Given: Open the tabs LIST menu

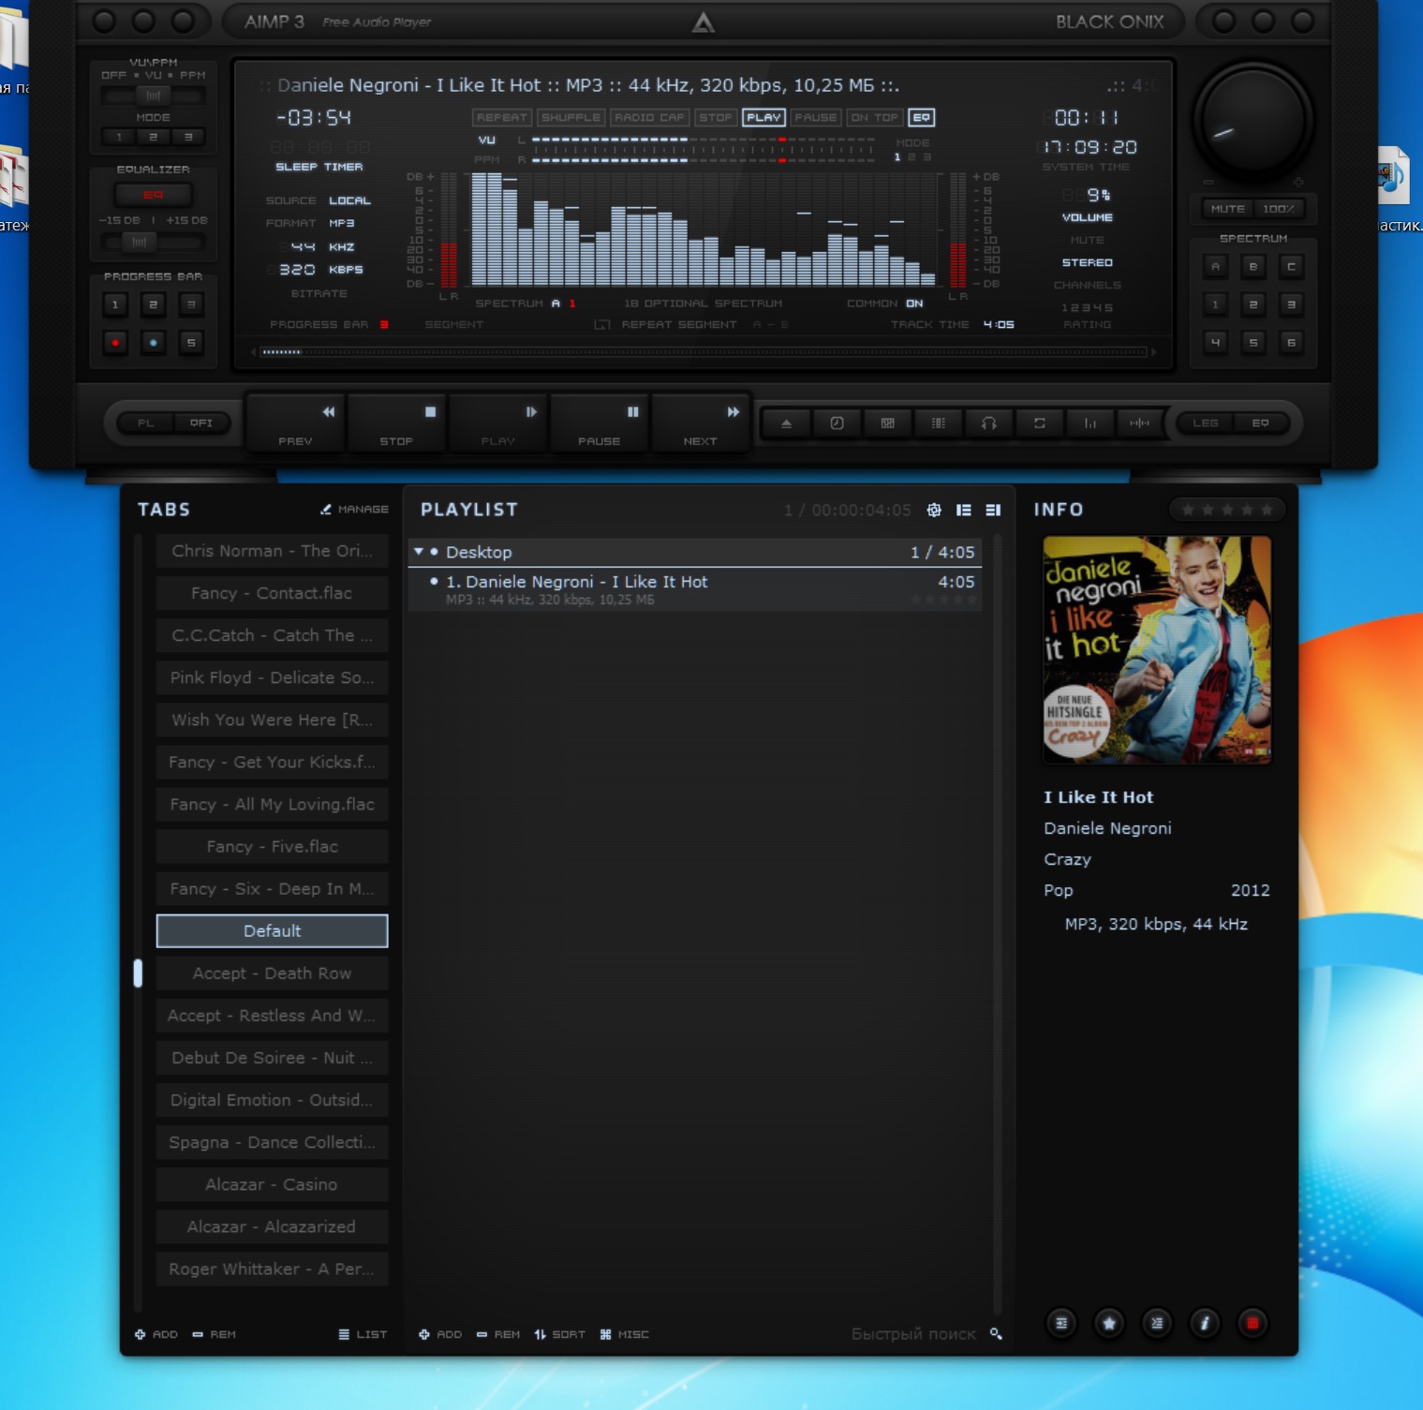Looking at the screenshot, I should click(363, 1334).
